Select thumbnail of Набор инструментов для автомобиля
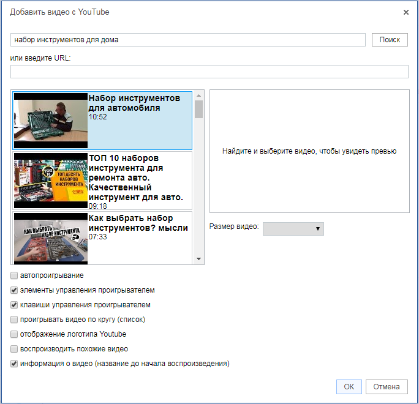This screenshot has height=404, width=419. point(51,121)
